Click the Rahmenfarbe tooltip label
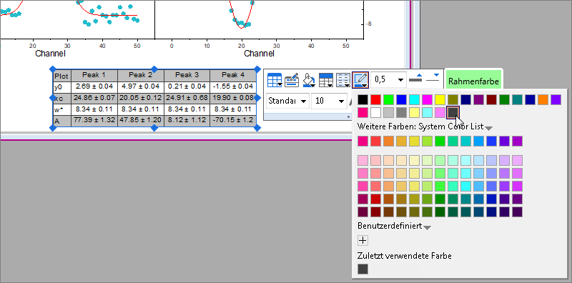The height and width of the screenshot is (283, 572). (x=473, y=81)
